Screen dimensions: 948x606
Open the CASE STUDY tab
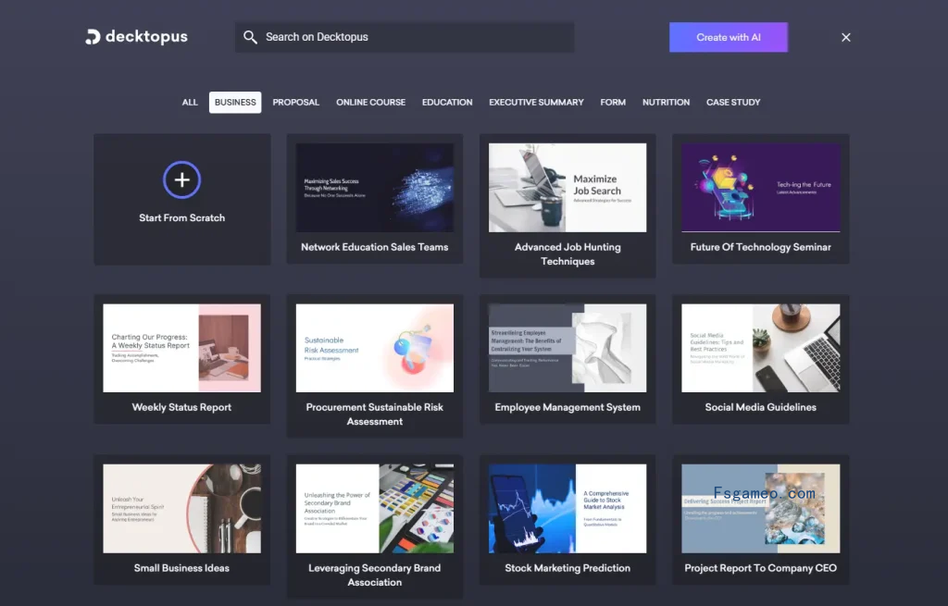tap(733, 102)
